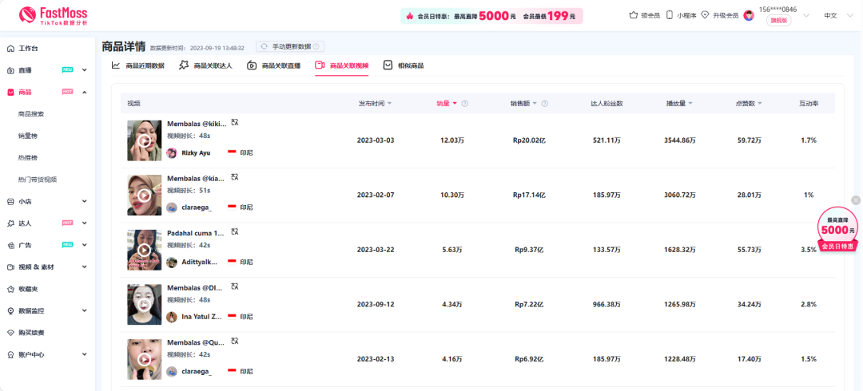
Task: Click the help icon next to 销售额 column
Action: pyautogui.click(x=545, y=104)
